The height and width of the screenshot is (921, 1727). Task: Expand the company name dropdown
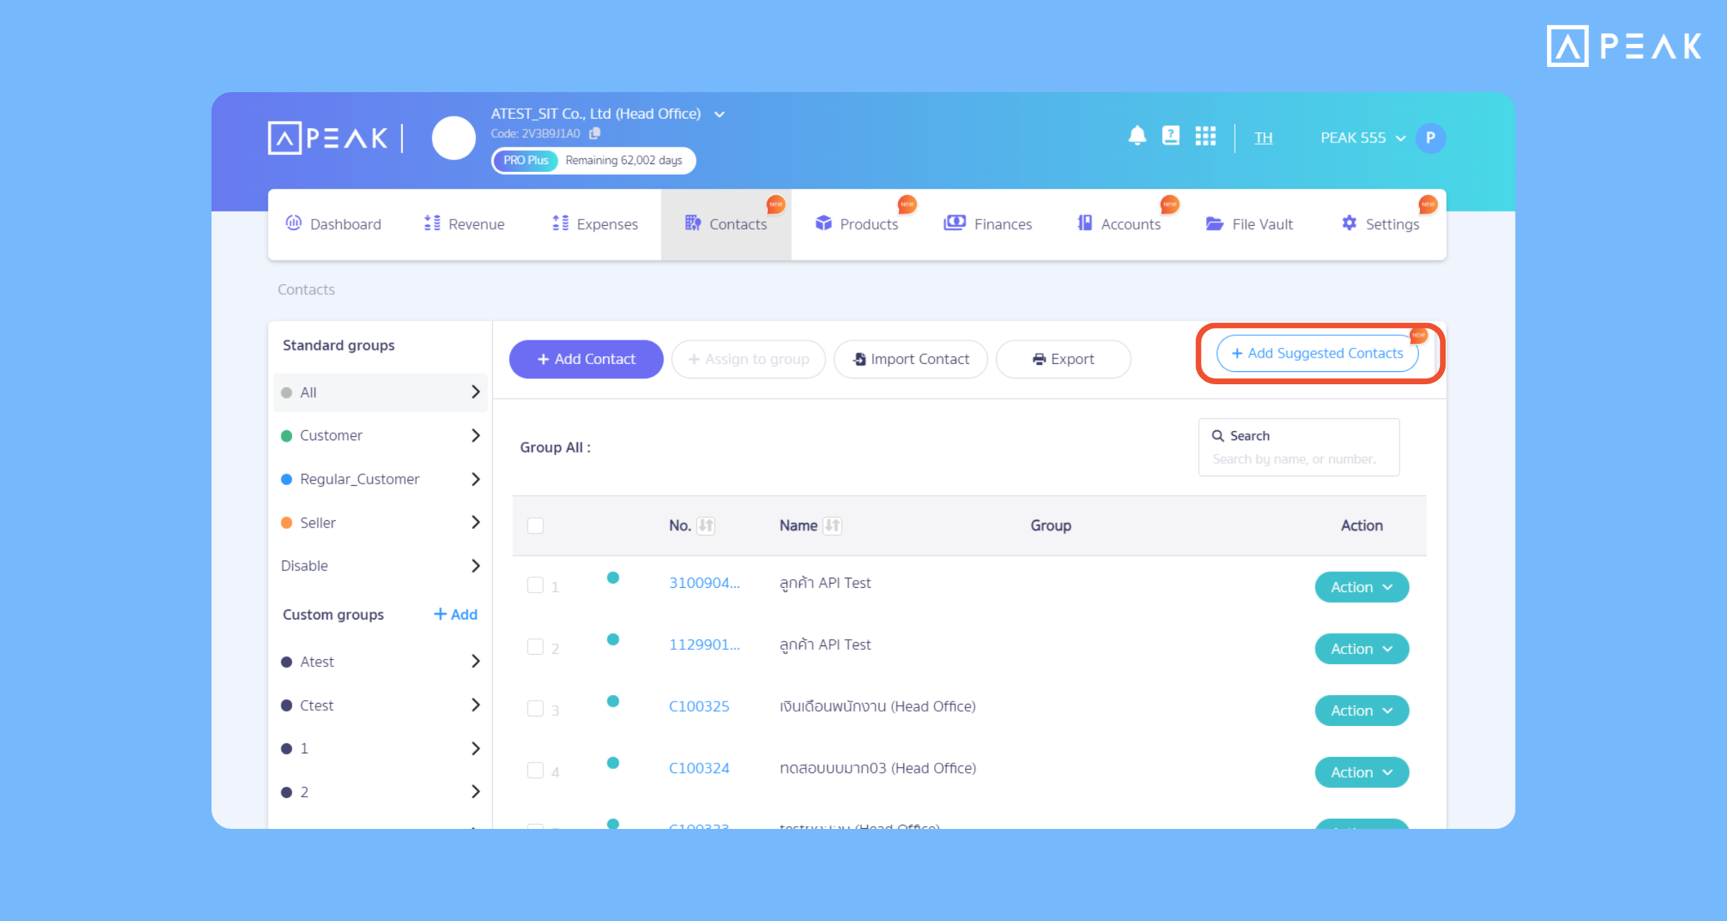[x=719, y=114]
